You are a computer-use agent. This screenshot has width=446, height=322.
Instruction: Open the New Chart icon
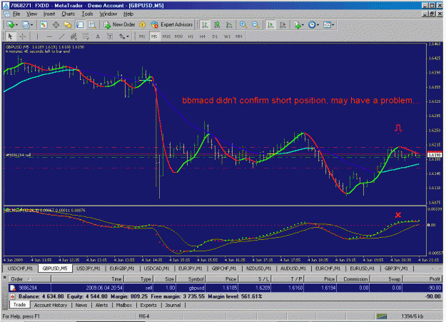click(x=11, y=25)
